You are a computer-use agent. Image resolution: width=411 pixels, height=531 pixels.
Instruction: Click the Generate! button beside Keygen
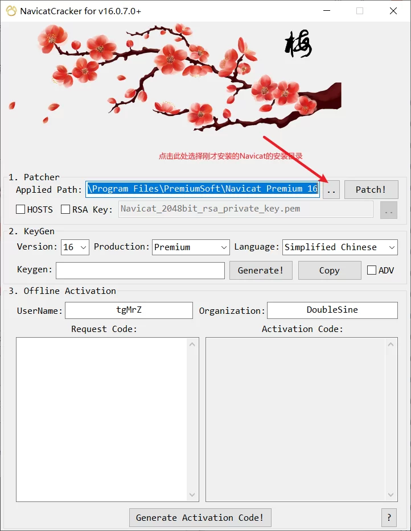pyautogui.click(x=261, y=271)
